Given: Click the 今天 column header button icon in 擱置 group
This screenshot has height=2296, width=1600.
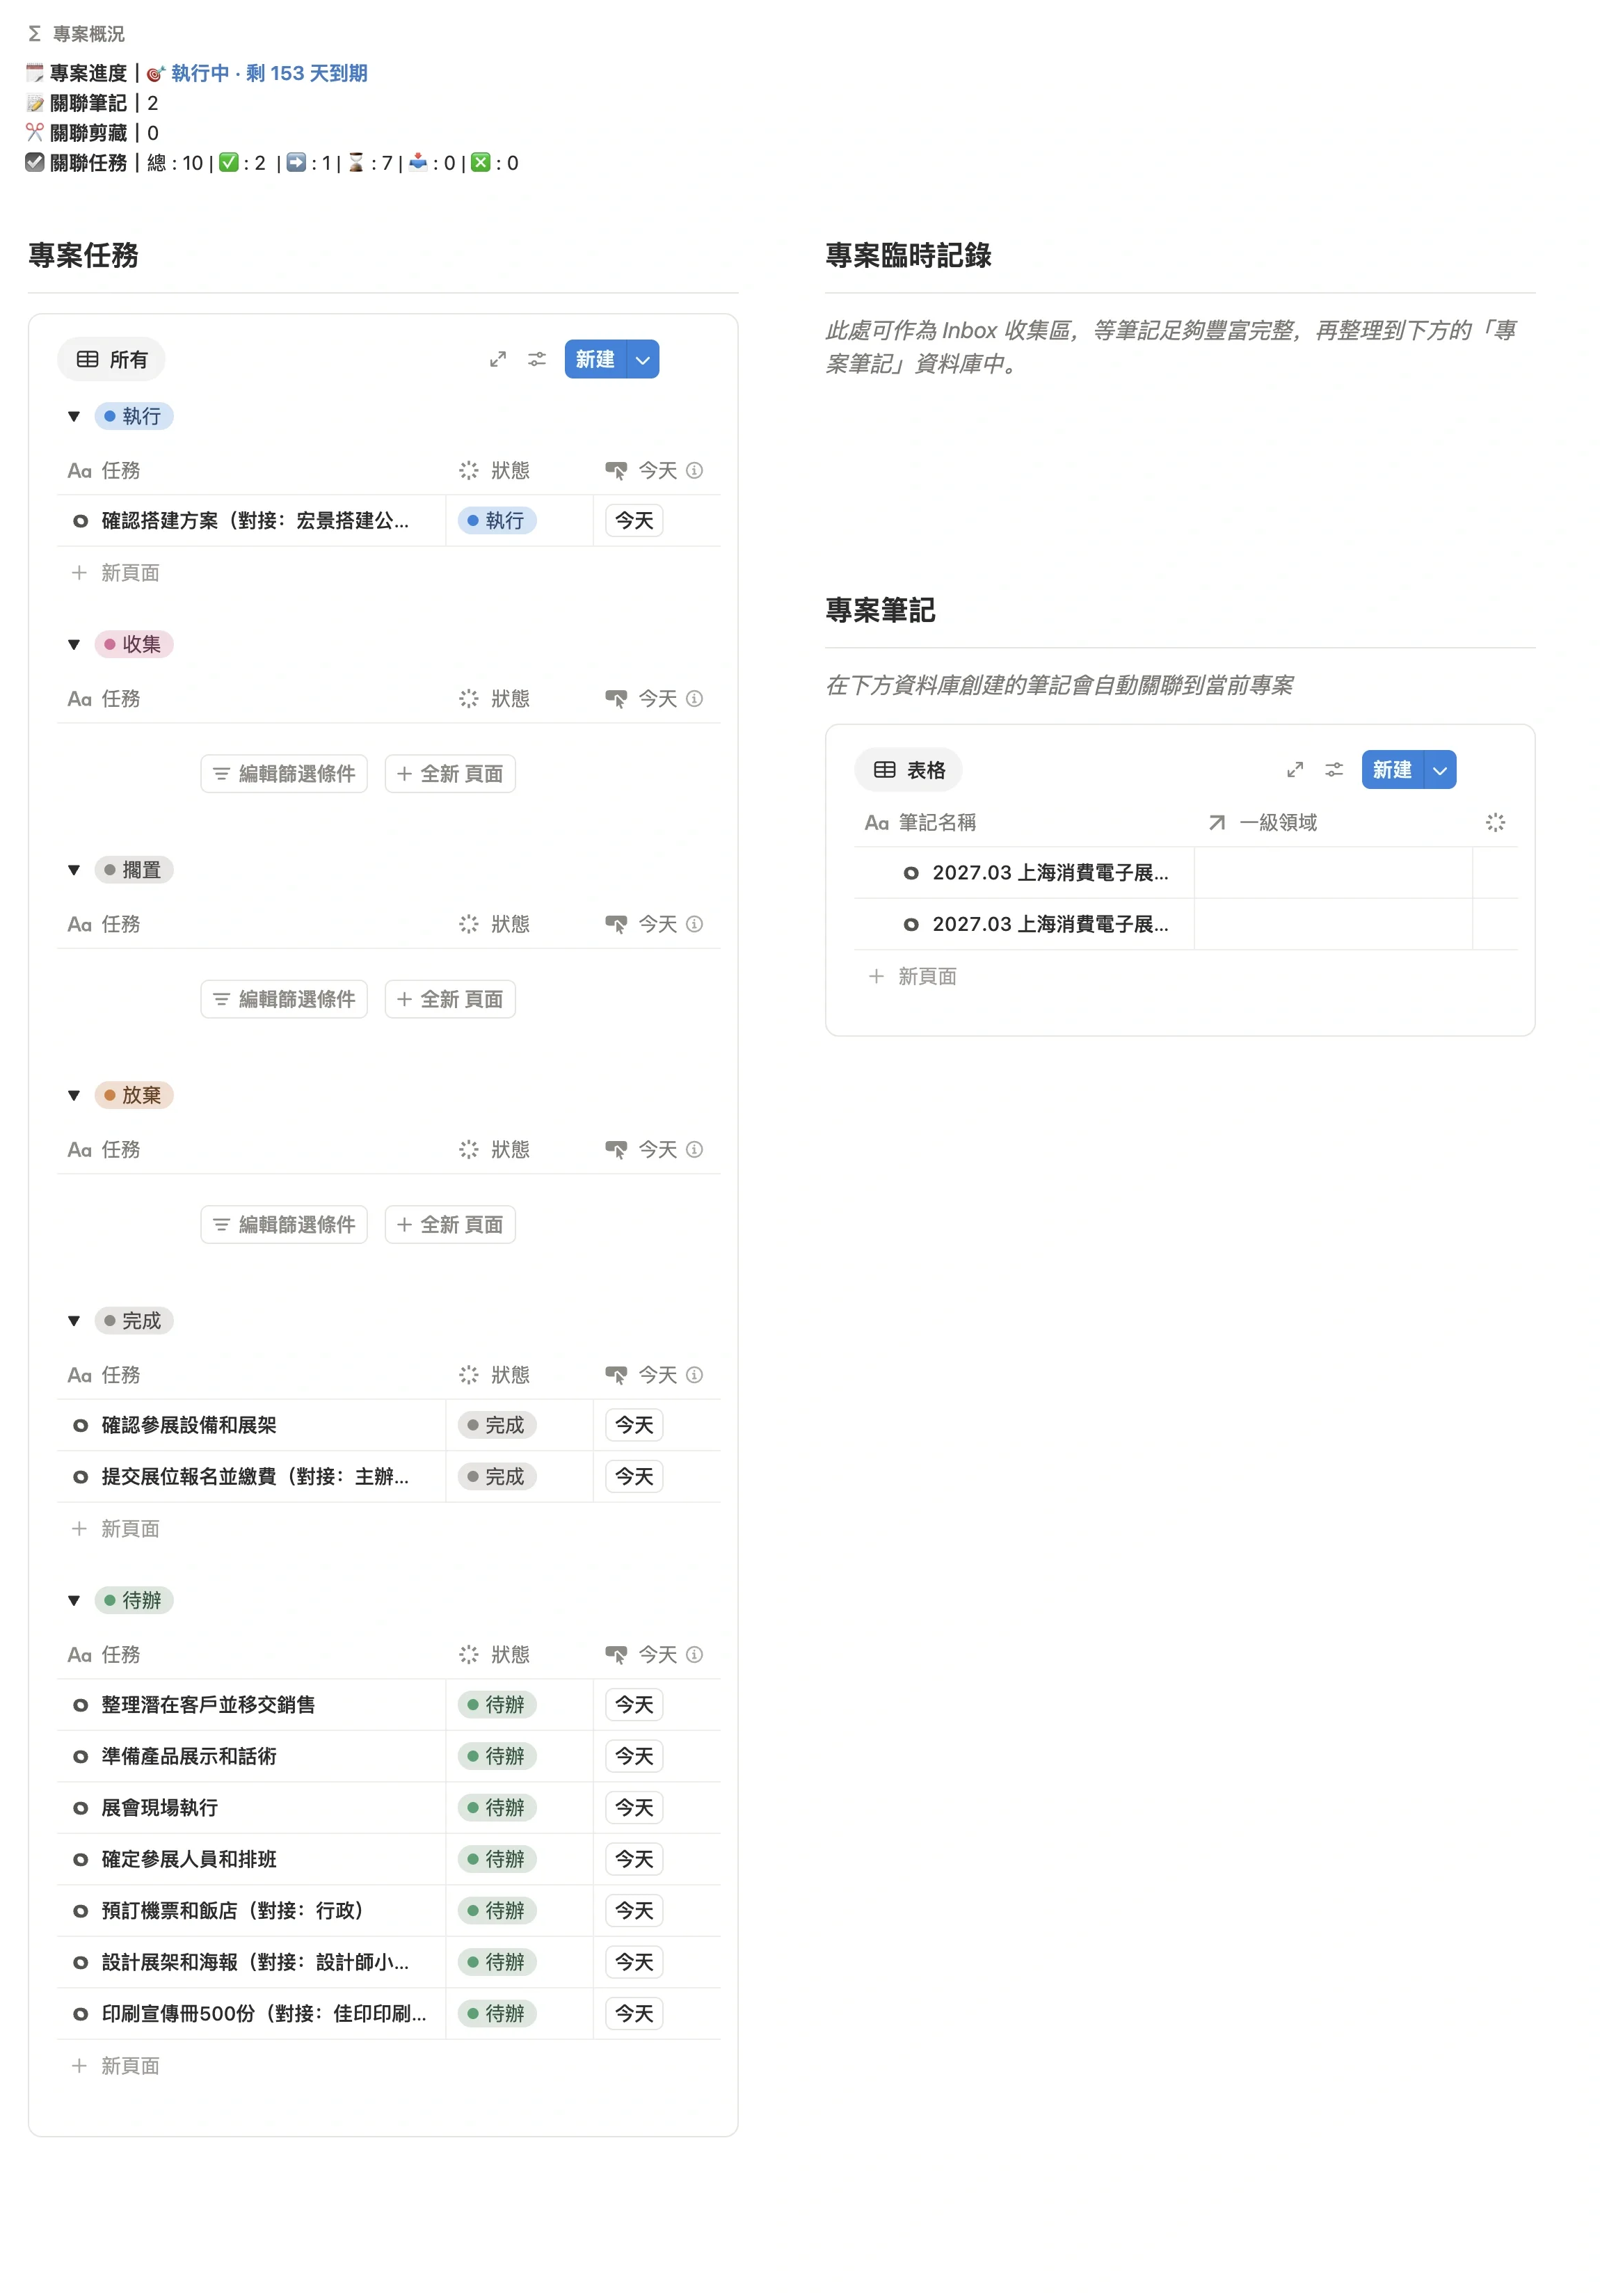Looking at the screenshot, I should 616,924.
